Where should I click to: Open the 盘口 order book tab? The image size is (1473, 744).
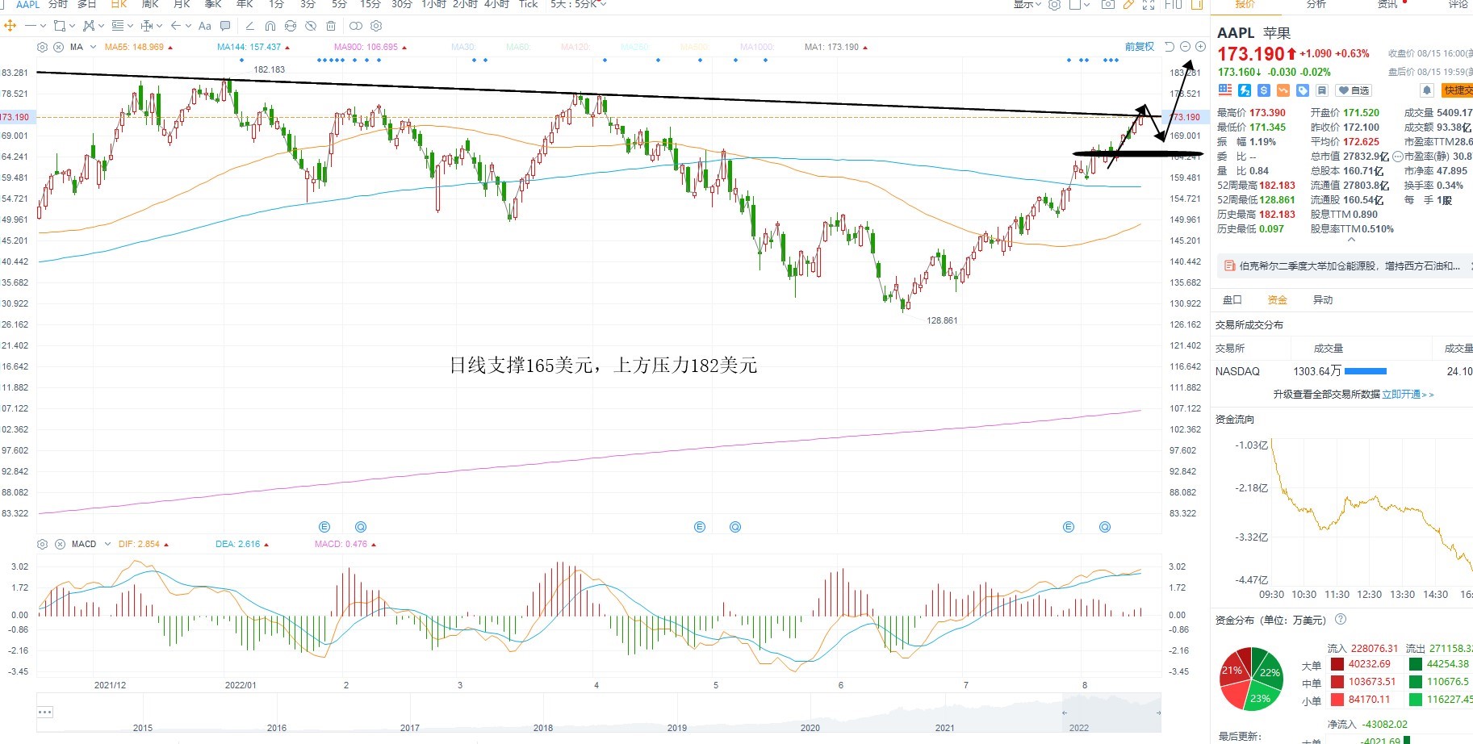[1232, 300]
